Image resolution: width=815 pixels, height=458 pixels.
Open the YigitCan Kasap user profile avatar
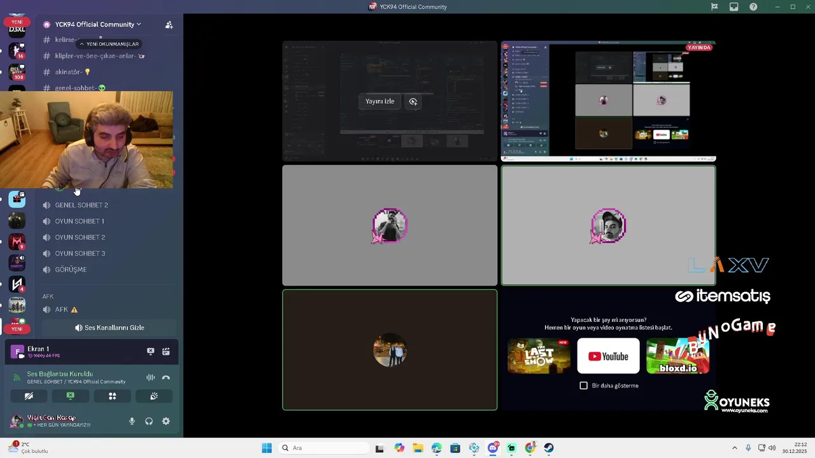(17, 421)
